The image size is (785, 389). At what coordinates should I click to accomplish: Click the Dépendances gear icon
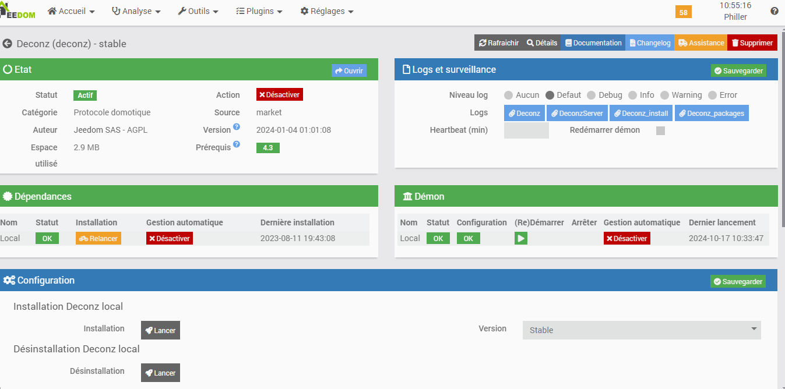coord(8,196)
